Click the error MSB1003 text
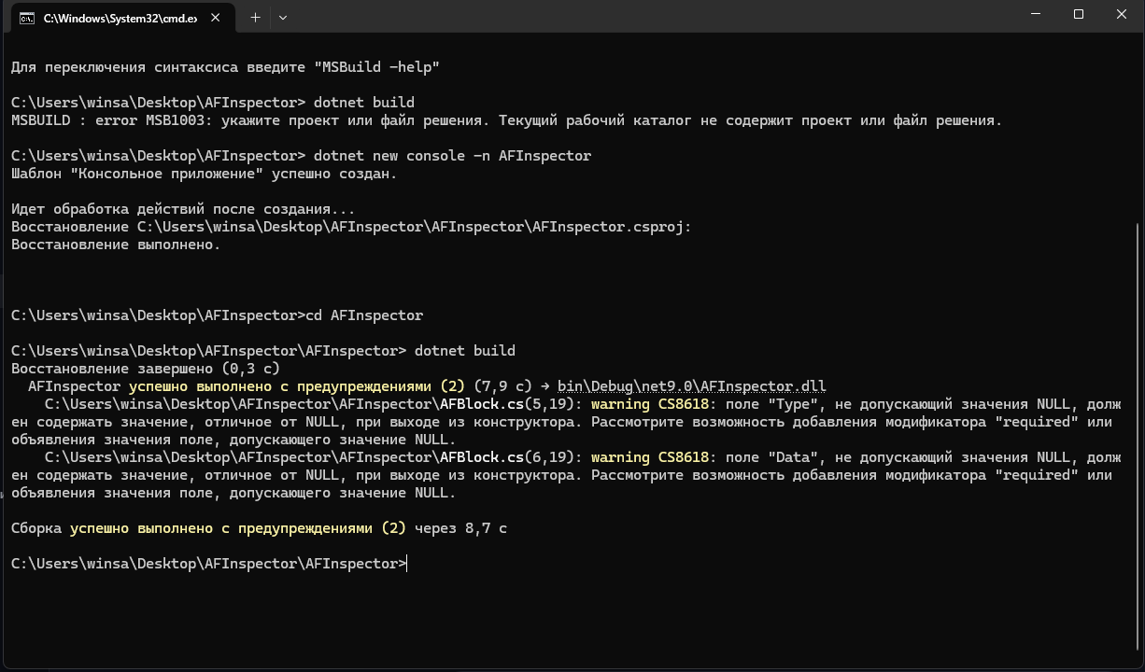The image size is (1145, 672). pyautogui.click(x=153, y=120)
